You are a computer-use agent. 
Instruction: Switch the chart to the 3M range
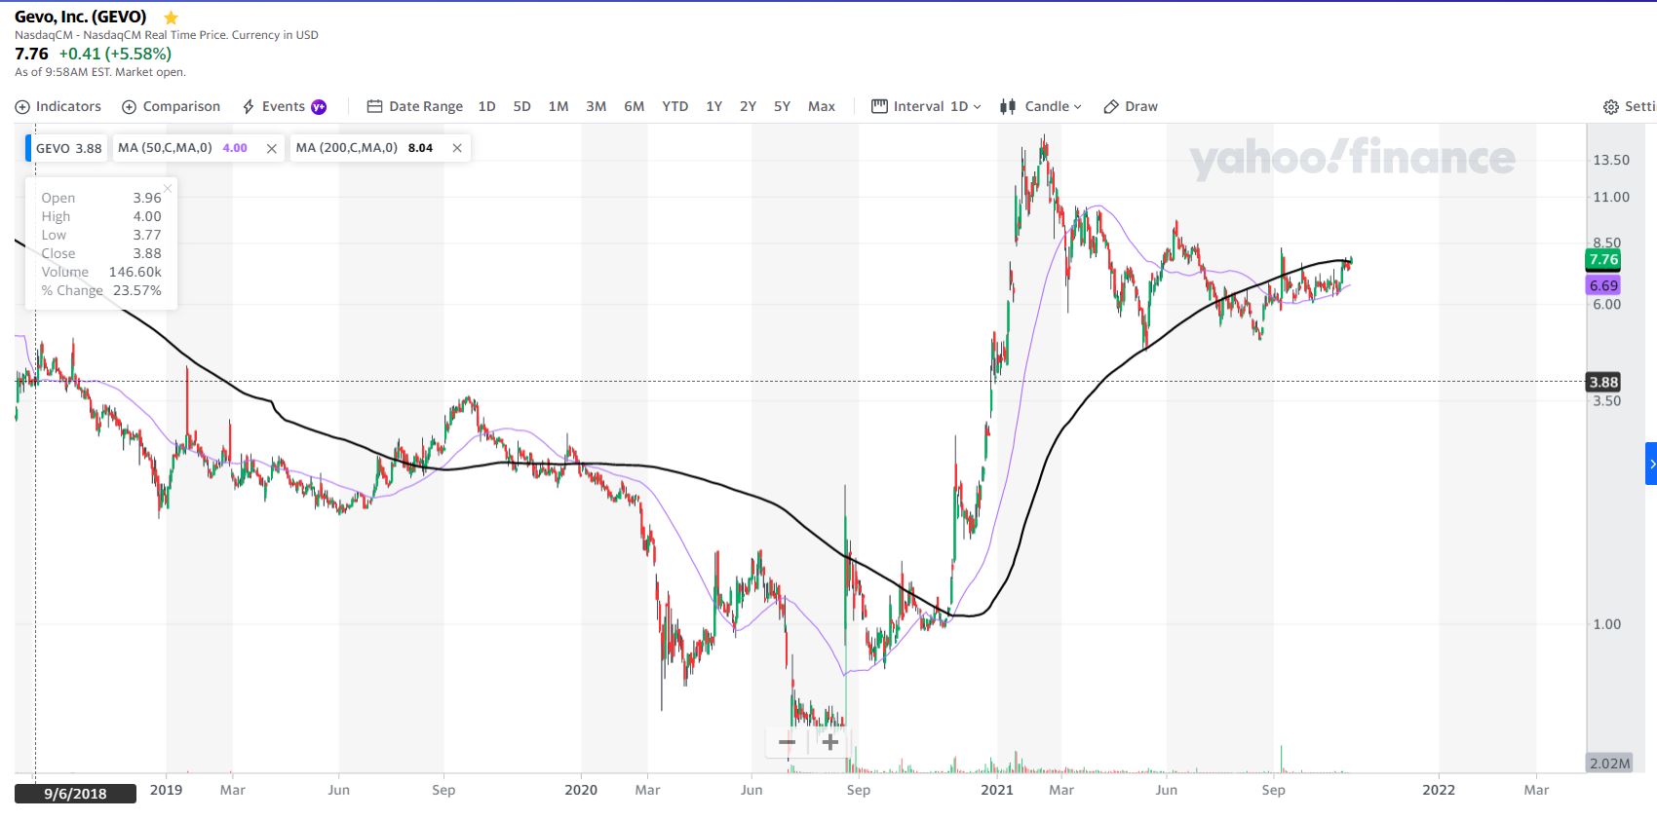click(x=597, y=107)
